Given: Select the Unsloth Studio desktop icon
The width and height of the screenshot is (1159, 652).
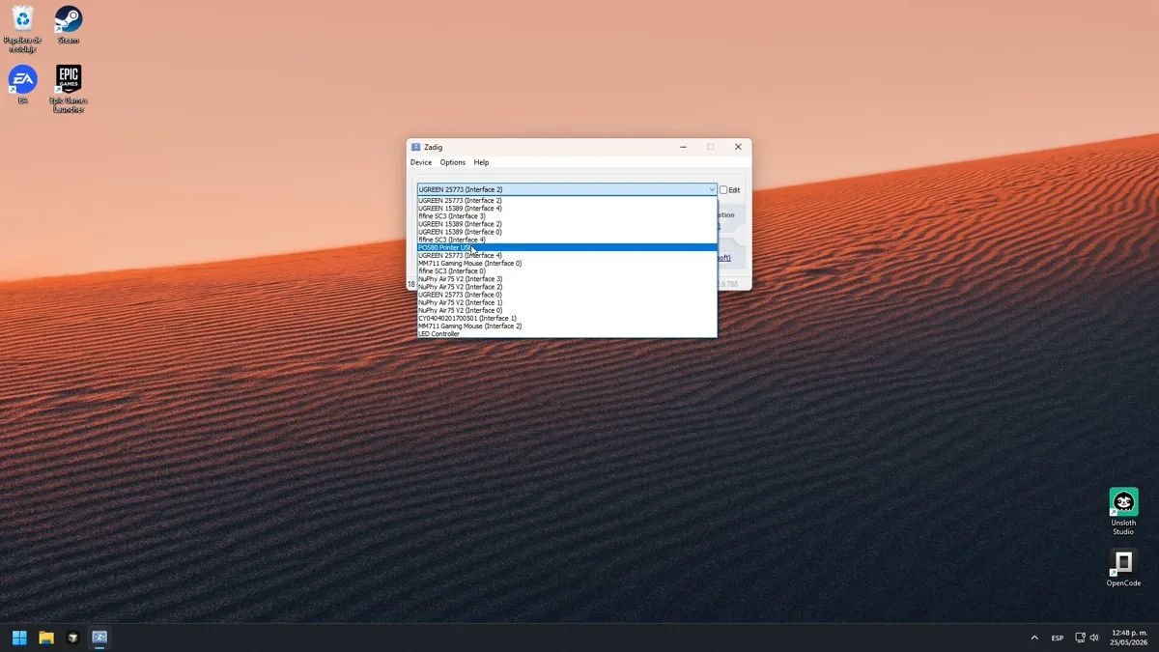Looking at the screenshot, I should click(1123, 512).
